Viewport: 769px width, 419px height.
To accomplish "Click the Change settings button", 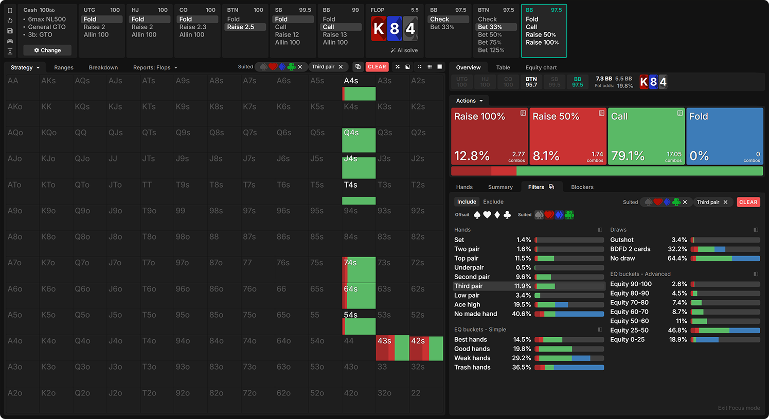I will pos(47,50).
